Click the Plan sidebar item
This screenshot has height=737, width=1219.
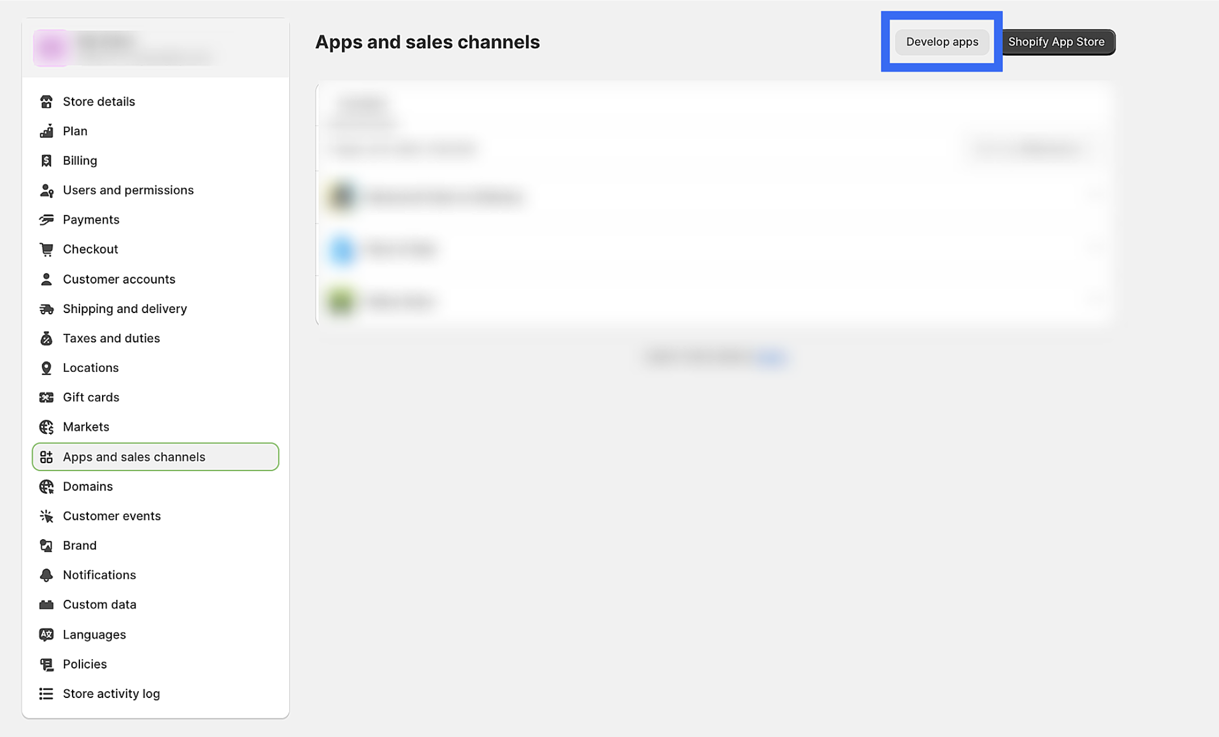[75, 130]
